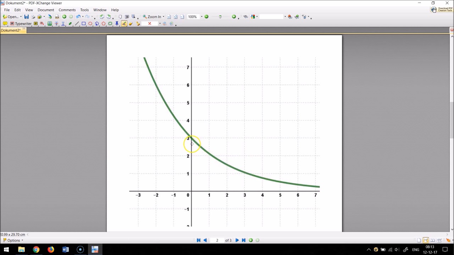
Task: Click the Open button
Action: pos(10,17)
